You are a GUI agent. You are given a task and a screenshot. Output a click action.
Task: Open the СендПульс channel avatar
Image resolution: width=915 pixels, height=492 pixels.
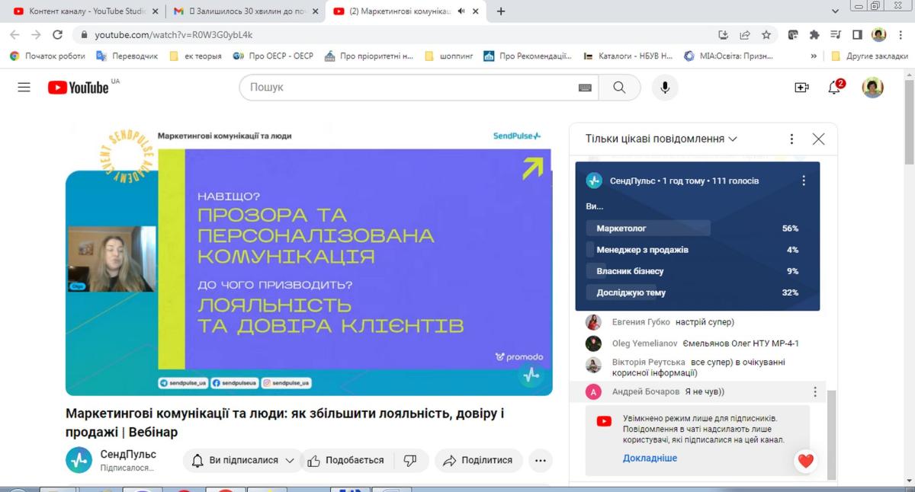pyautogui.click(x=79, y=460)
